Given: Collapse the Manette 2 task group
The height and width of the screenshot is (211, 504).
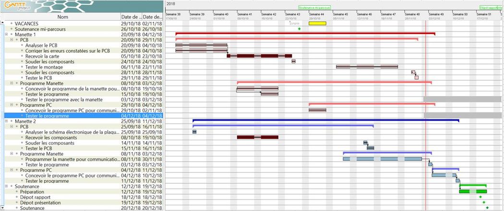Looking at the screenshot, I should point(6,122).
